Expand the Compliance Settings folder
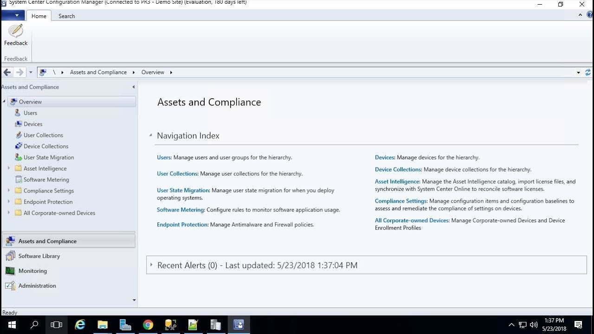Image resolution: width=594 pixels, height=334 pixels. coord(8,191)
